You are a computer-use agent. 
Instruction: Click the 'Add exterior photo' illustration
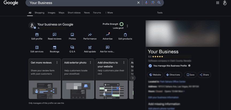78,89
